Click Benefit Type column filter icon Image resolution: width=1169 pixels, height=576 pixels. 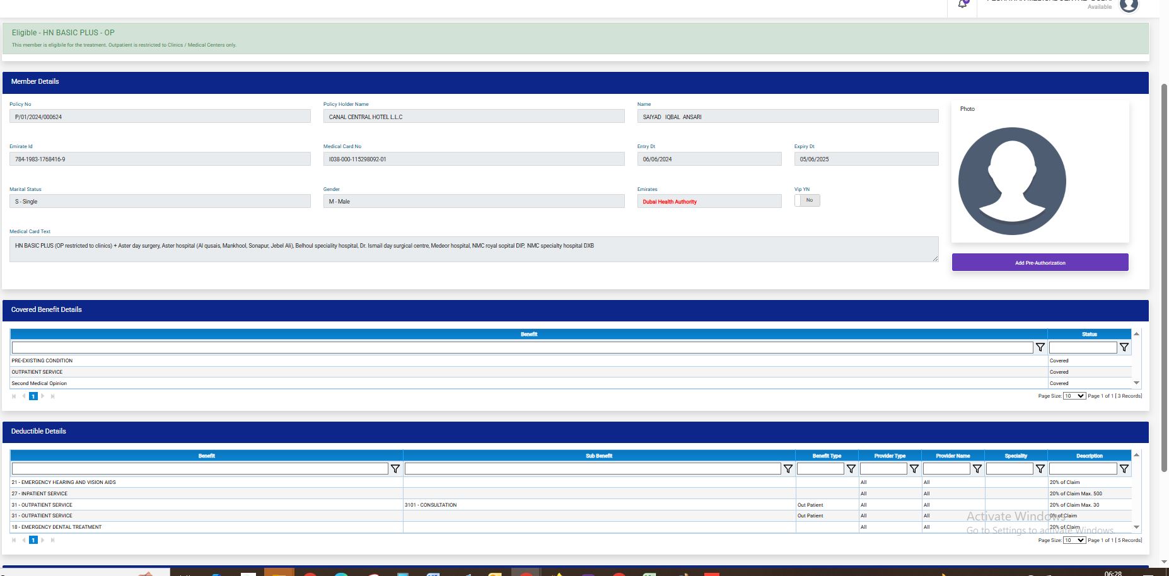click(851, 469)
